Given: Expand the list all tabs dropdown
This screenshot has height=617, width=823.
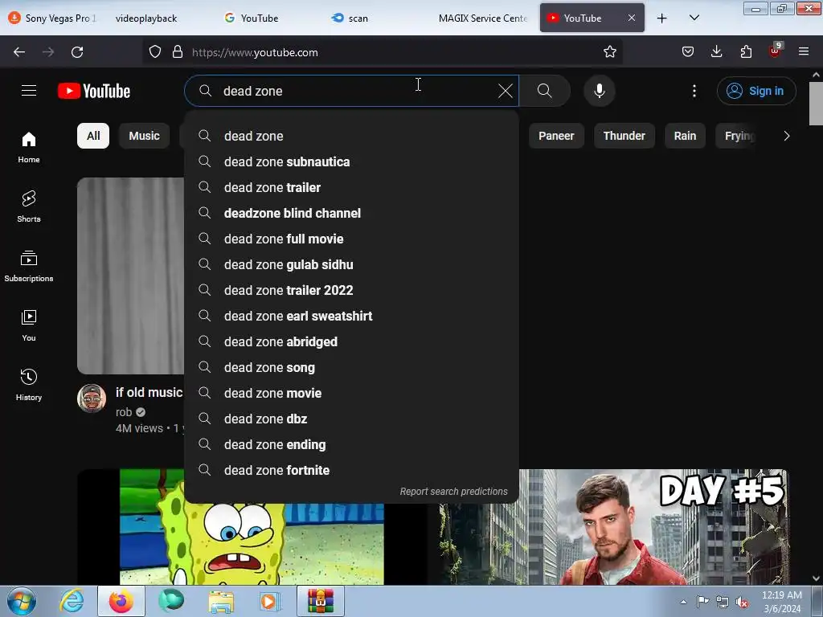Looking at the screenshot, I should (x=694, y=18).
